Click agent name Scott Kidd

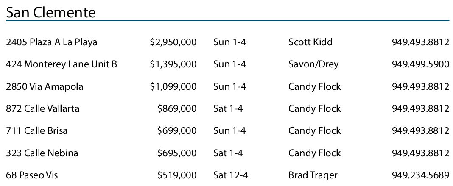(310, 42)
